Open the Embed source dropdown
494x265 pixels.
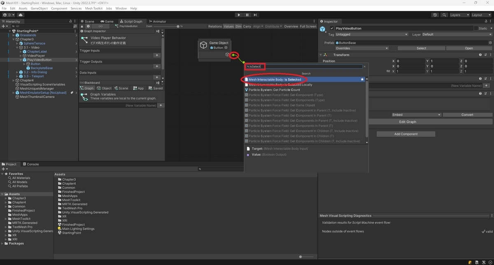416,115
